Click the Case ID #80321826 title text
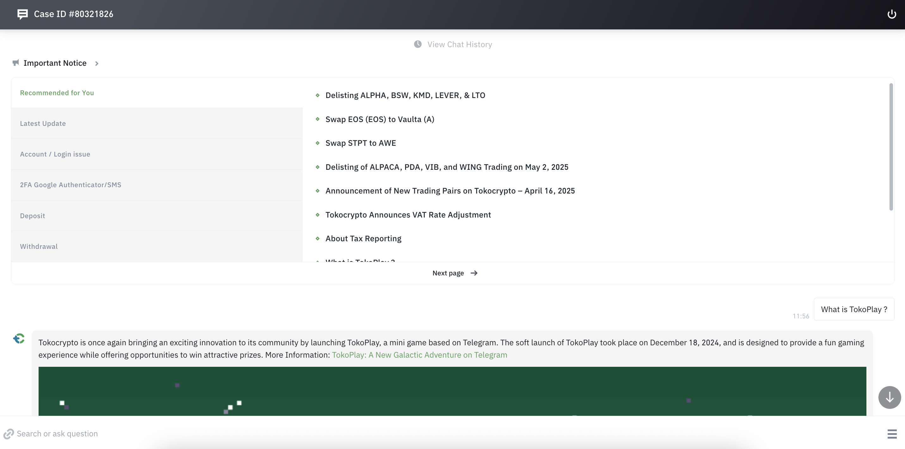Image resolution: width=905 pixels, height=449 pixels. (x=73, y=14)
